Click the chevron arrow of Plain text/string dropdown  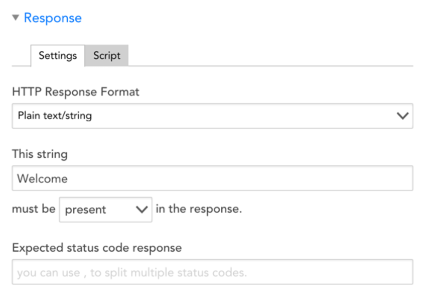click(402, 116)
